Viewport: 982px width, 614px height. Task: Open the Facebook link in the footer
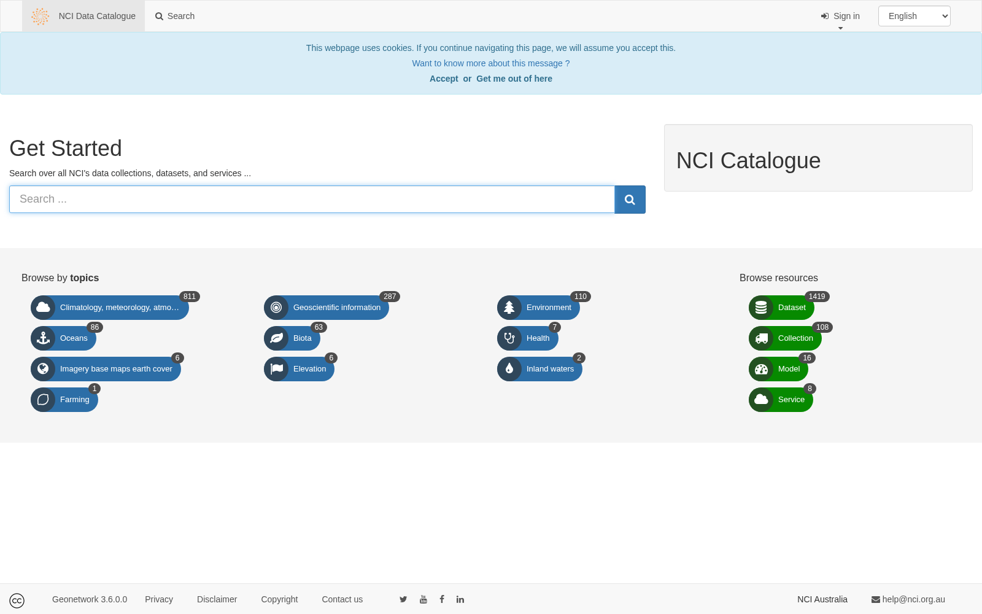pos(442,599)
